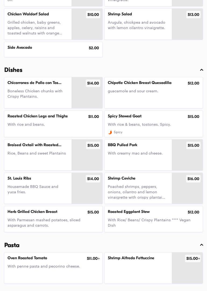Open Shrimp Alfredo Fettuccine thumbnail
This screenshot has height=291, width=207.
[x=187, y=268]
